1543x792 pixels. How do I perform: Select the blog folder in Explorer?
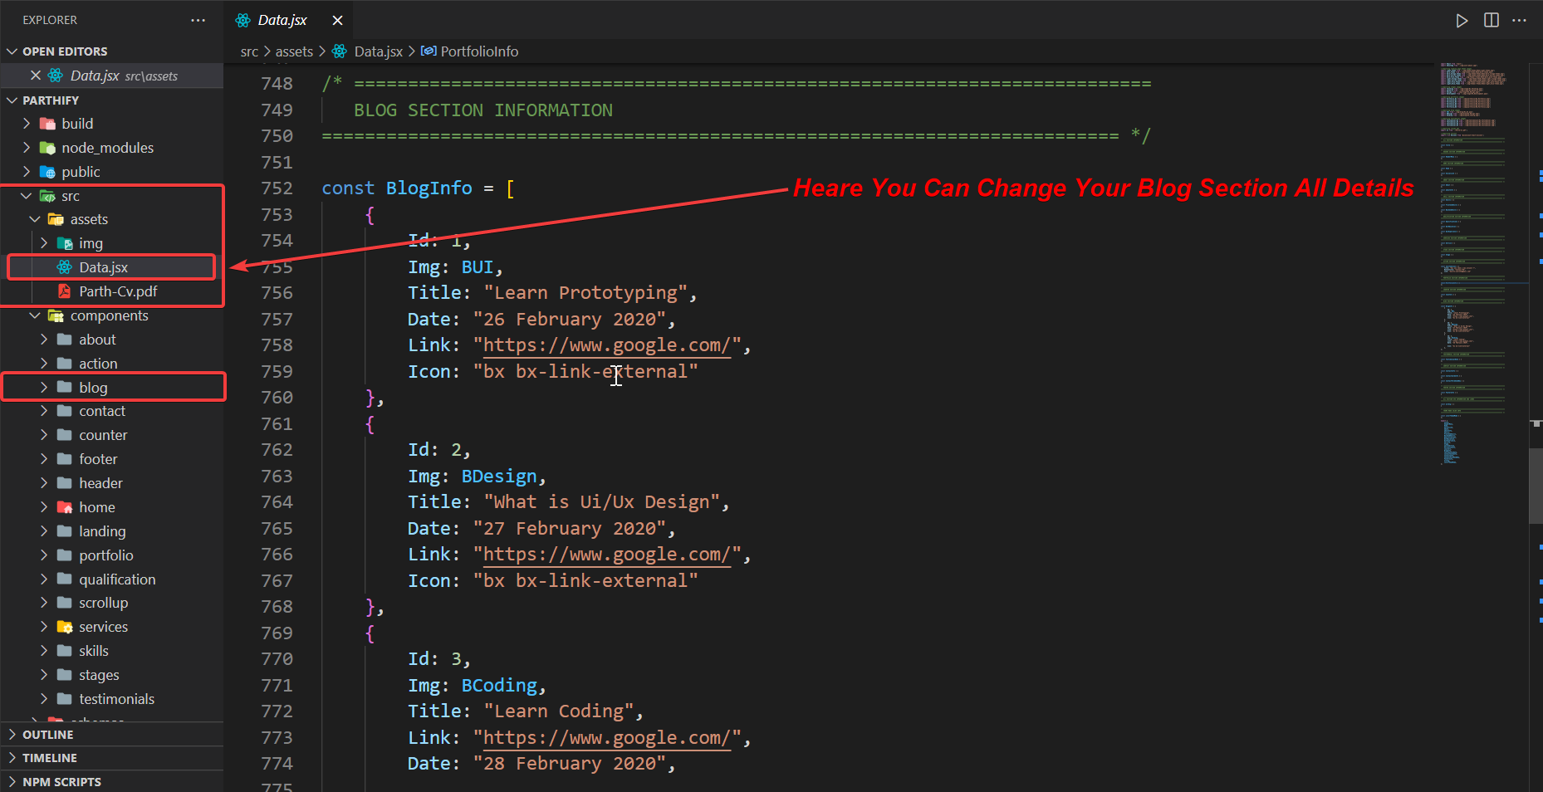[x=91, y=387]
